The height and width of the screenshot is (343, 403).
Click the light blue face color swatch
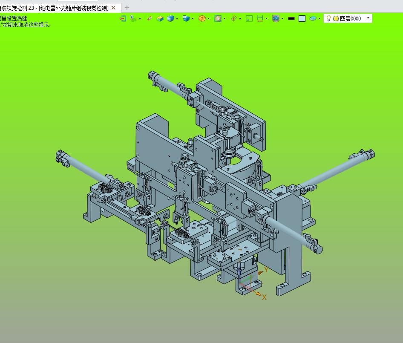tap(302, 18)
